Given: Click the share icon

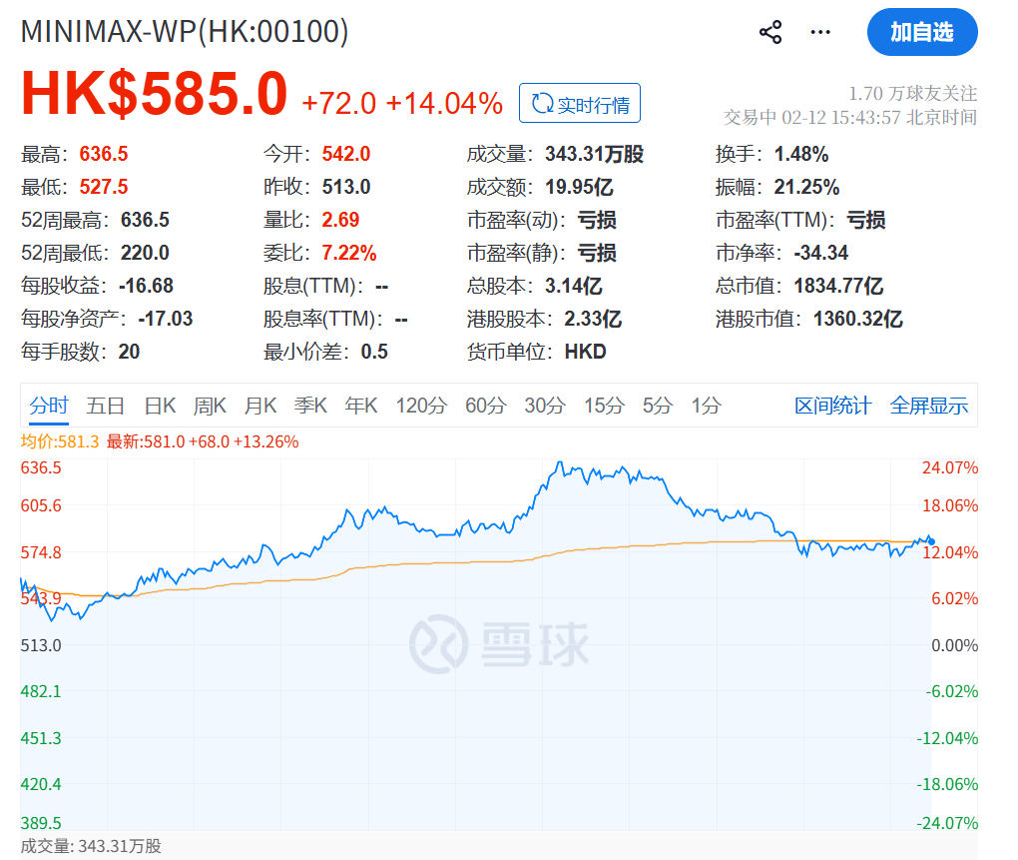Looking at the screenshot, I should point(768,32).
